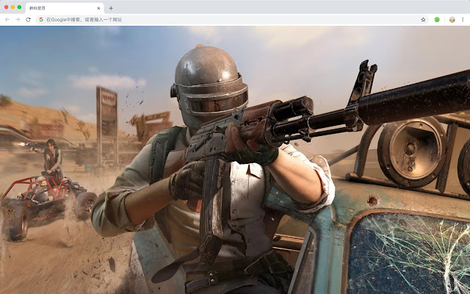Close the 新标签页 tab
Screen dimensions: 470x294
pos(98,8)
